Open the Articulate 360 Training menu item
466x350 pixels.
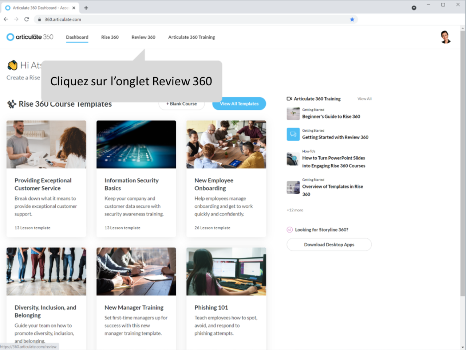pos(191,37)
